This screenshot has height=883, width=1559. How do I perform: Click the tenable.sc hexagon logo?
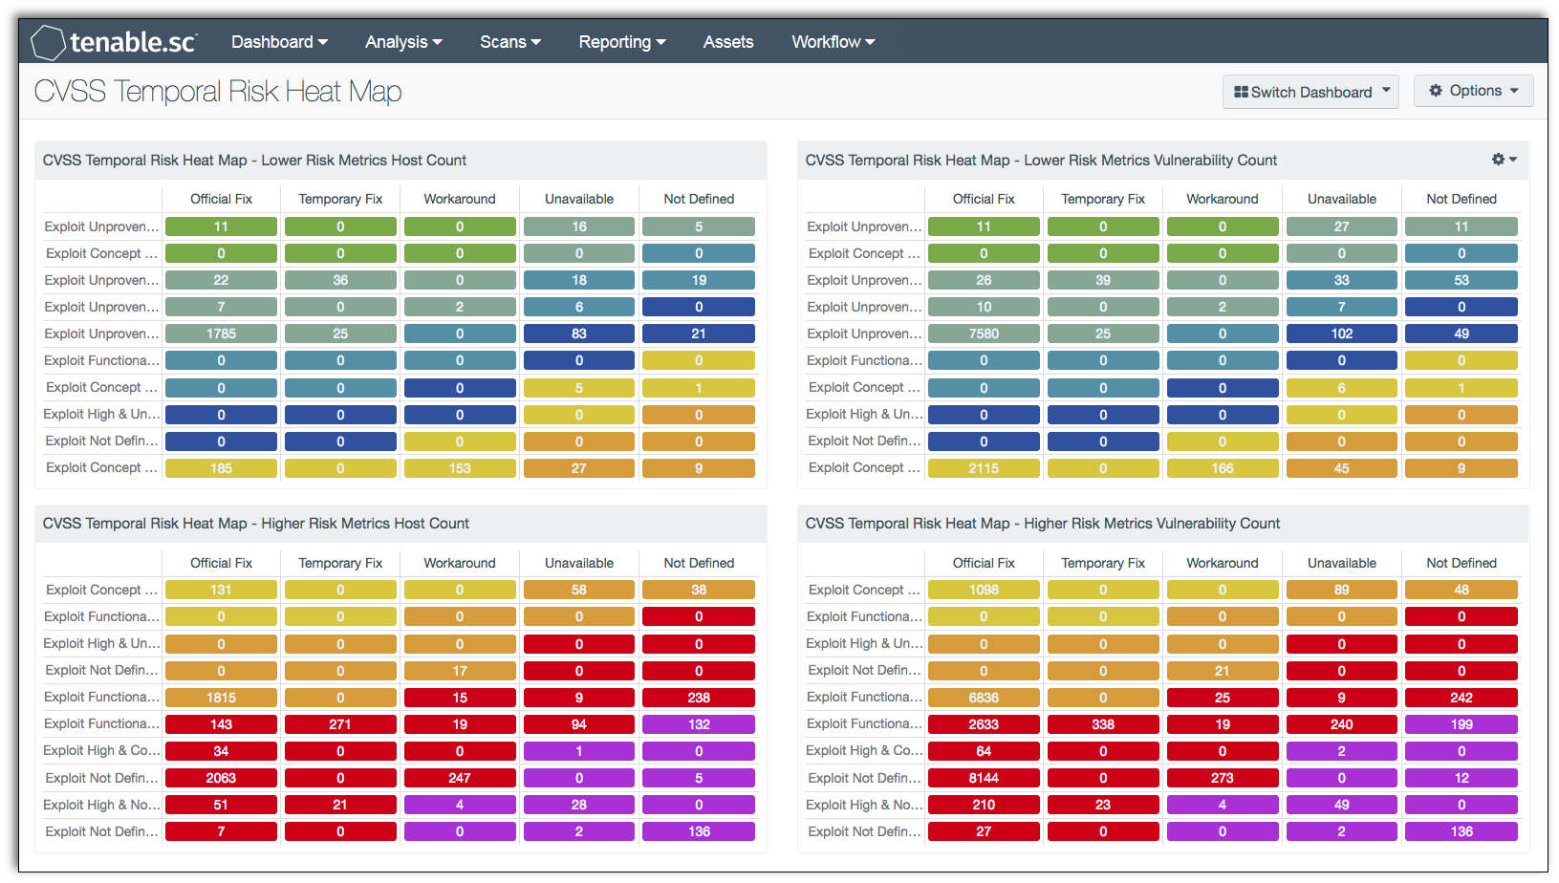coord(48,40)
